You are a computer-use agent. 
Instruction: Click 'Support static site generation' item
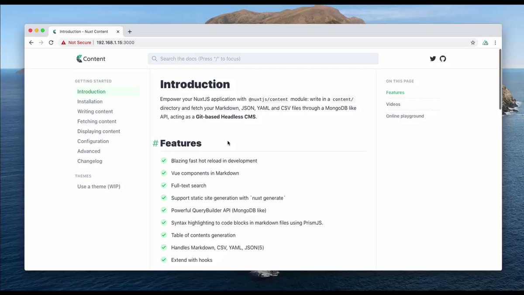point(228,198)
